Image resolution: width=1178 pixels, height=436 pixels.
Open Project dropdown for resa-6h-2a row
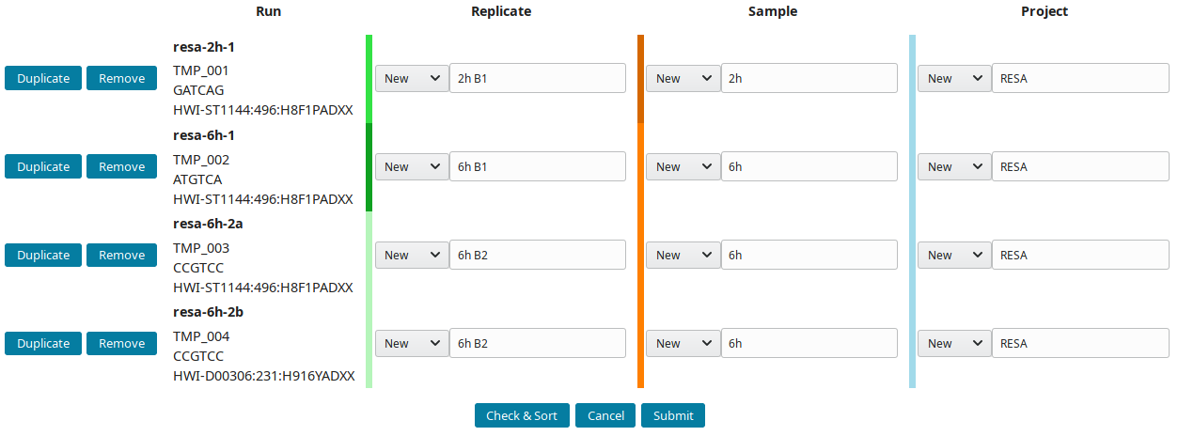(955, 255)
